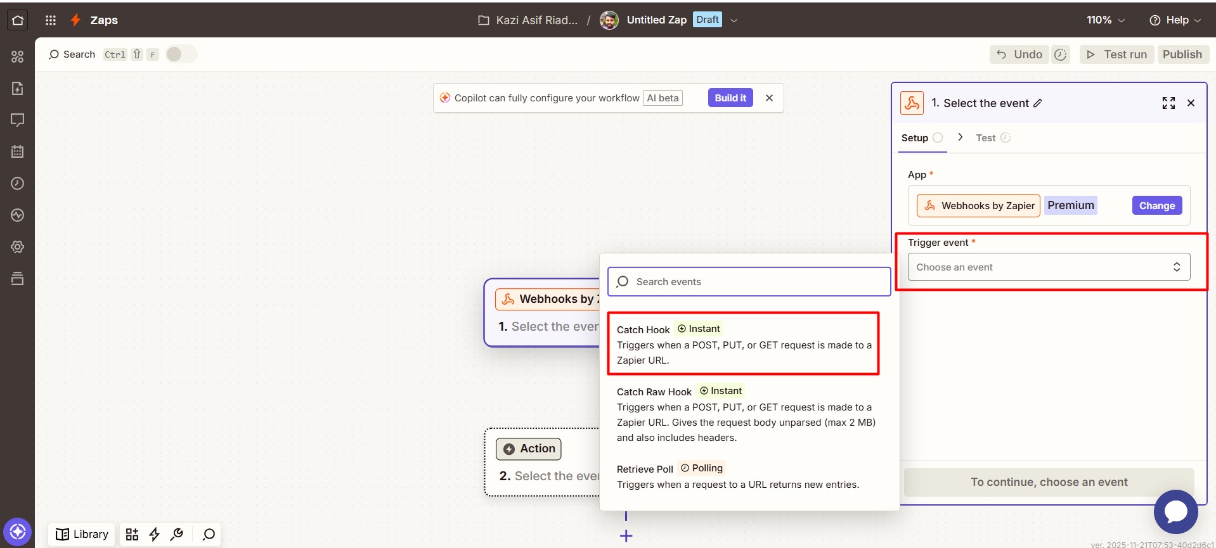Toggle the switch next to Search
The height and width of the screenshot is (548, 1216).
coord(181,54)
